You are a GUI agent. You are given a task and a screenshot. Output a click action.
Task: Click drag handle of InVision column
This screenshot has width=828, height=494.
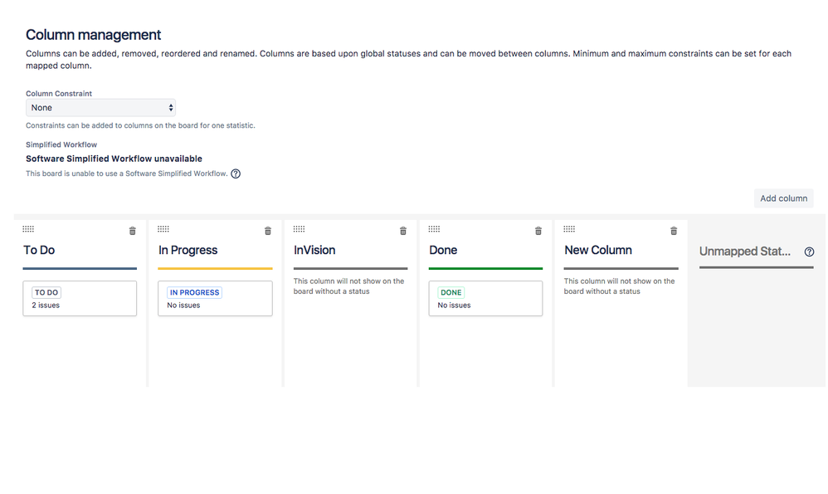tap(299, 229)
